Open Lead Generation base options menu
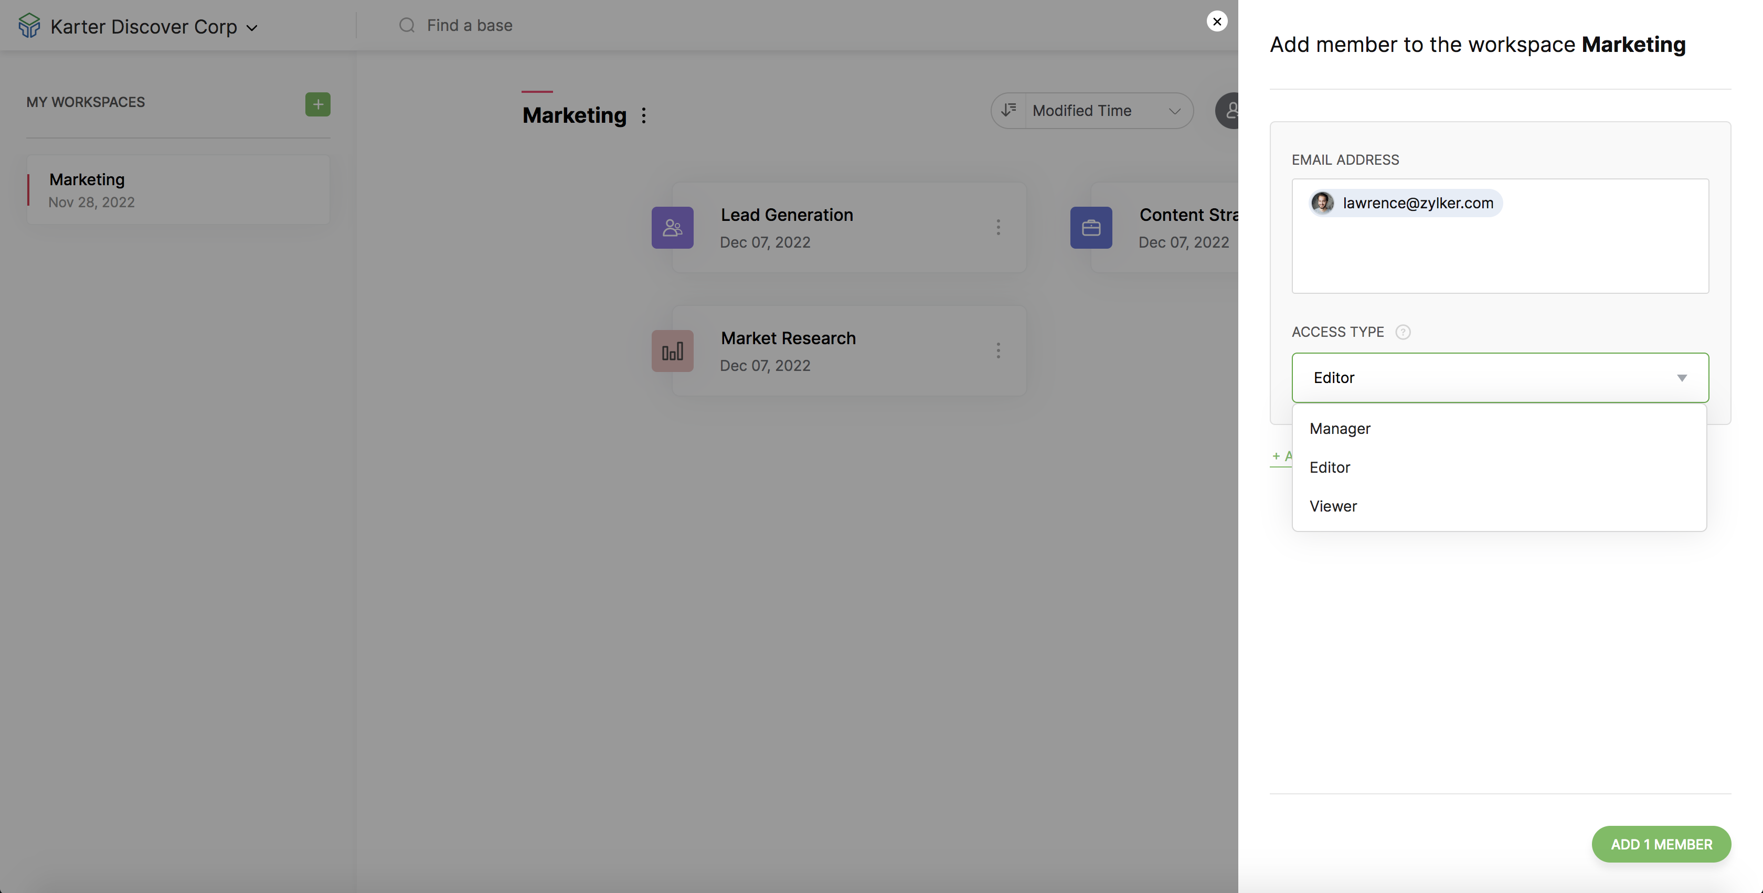Viewport: 1763px width, 893px height. click(x=998, y=227)
